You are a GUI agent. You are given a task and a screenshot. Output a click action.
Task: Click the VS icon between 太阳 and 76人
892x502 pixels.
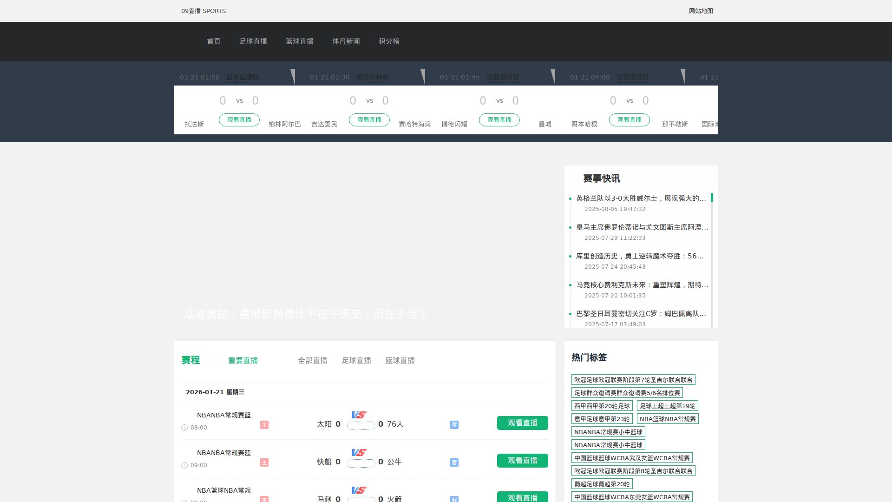coord(359,415)
